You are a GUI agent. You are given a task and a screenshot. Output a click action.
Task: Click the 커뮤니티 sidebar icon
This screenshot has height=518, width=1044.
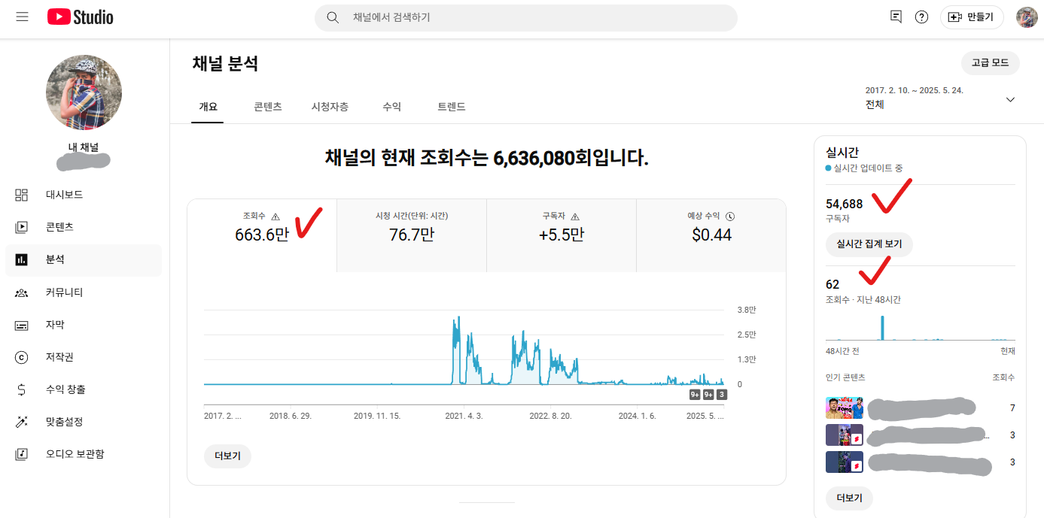pos(21,292)
